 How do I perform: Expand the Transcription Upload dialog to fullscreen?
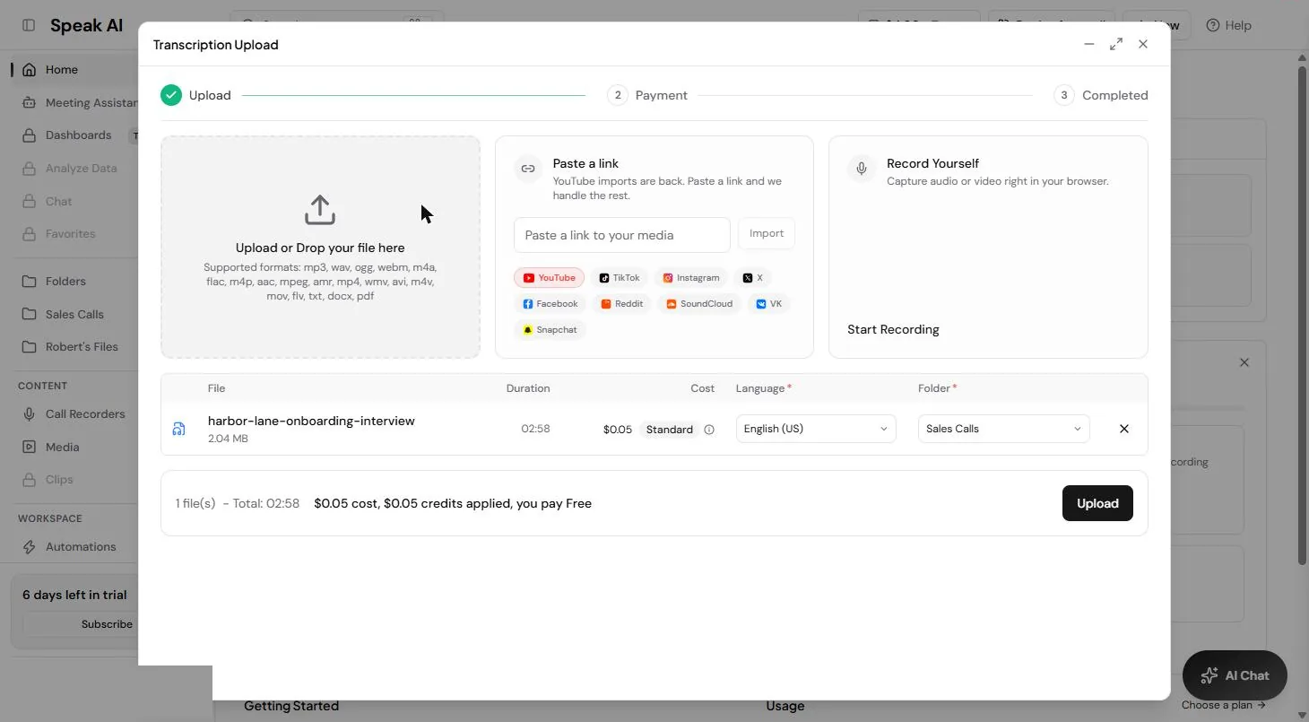tap(1116, 44)
